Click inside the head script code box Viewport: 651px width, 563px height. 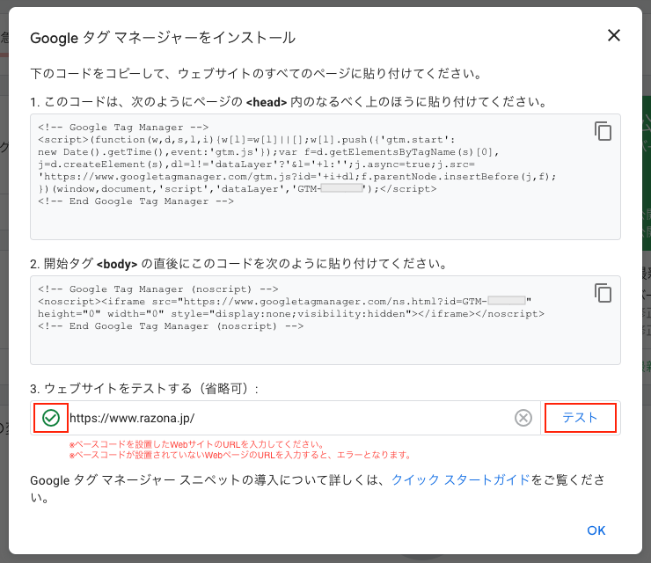[325, 177]
